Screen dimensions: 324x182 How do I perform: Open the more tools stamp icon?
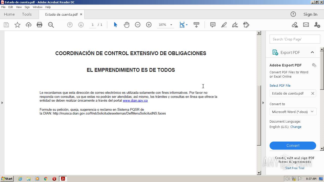click(246, 25)
